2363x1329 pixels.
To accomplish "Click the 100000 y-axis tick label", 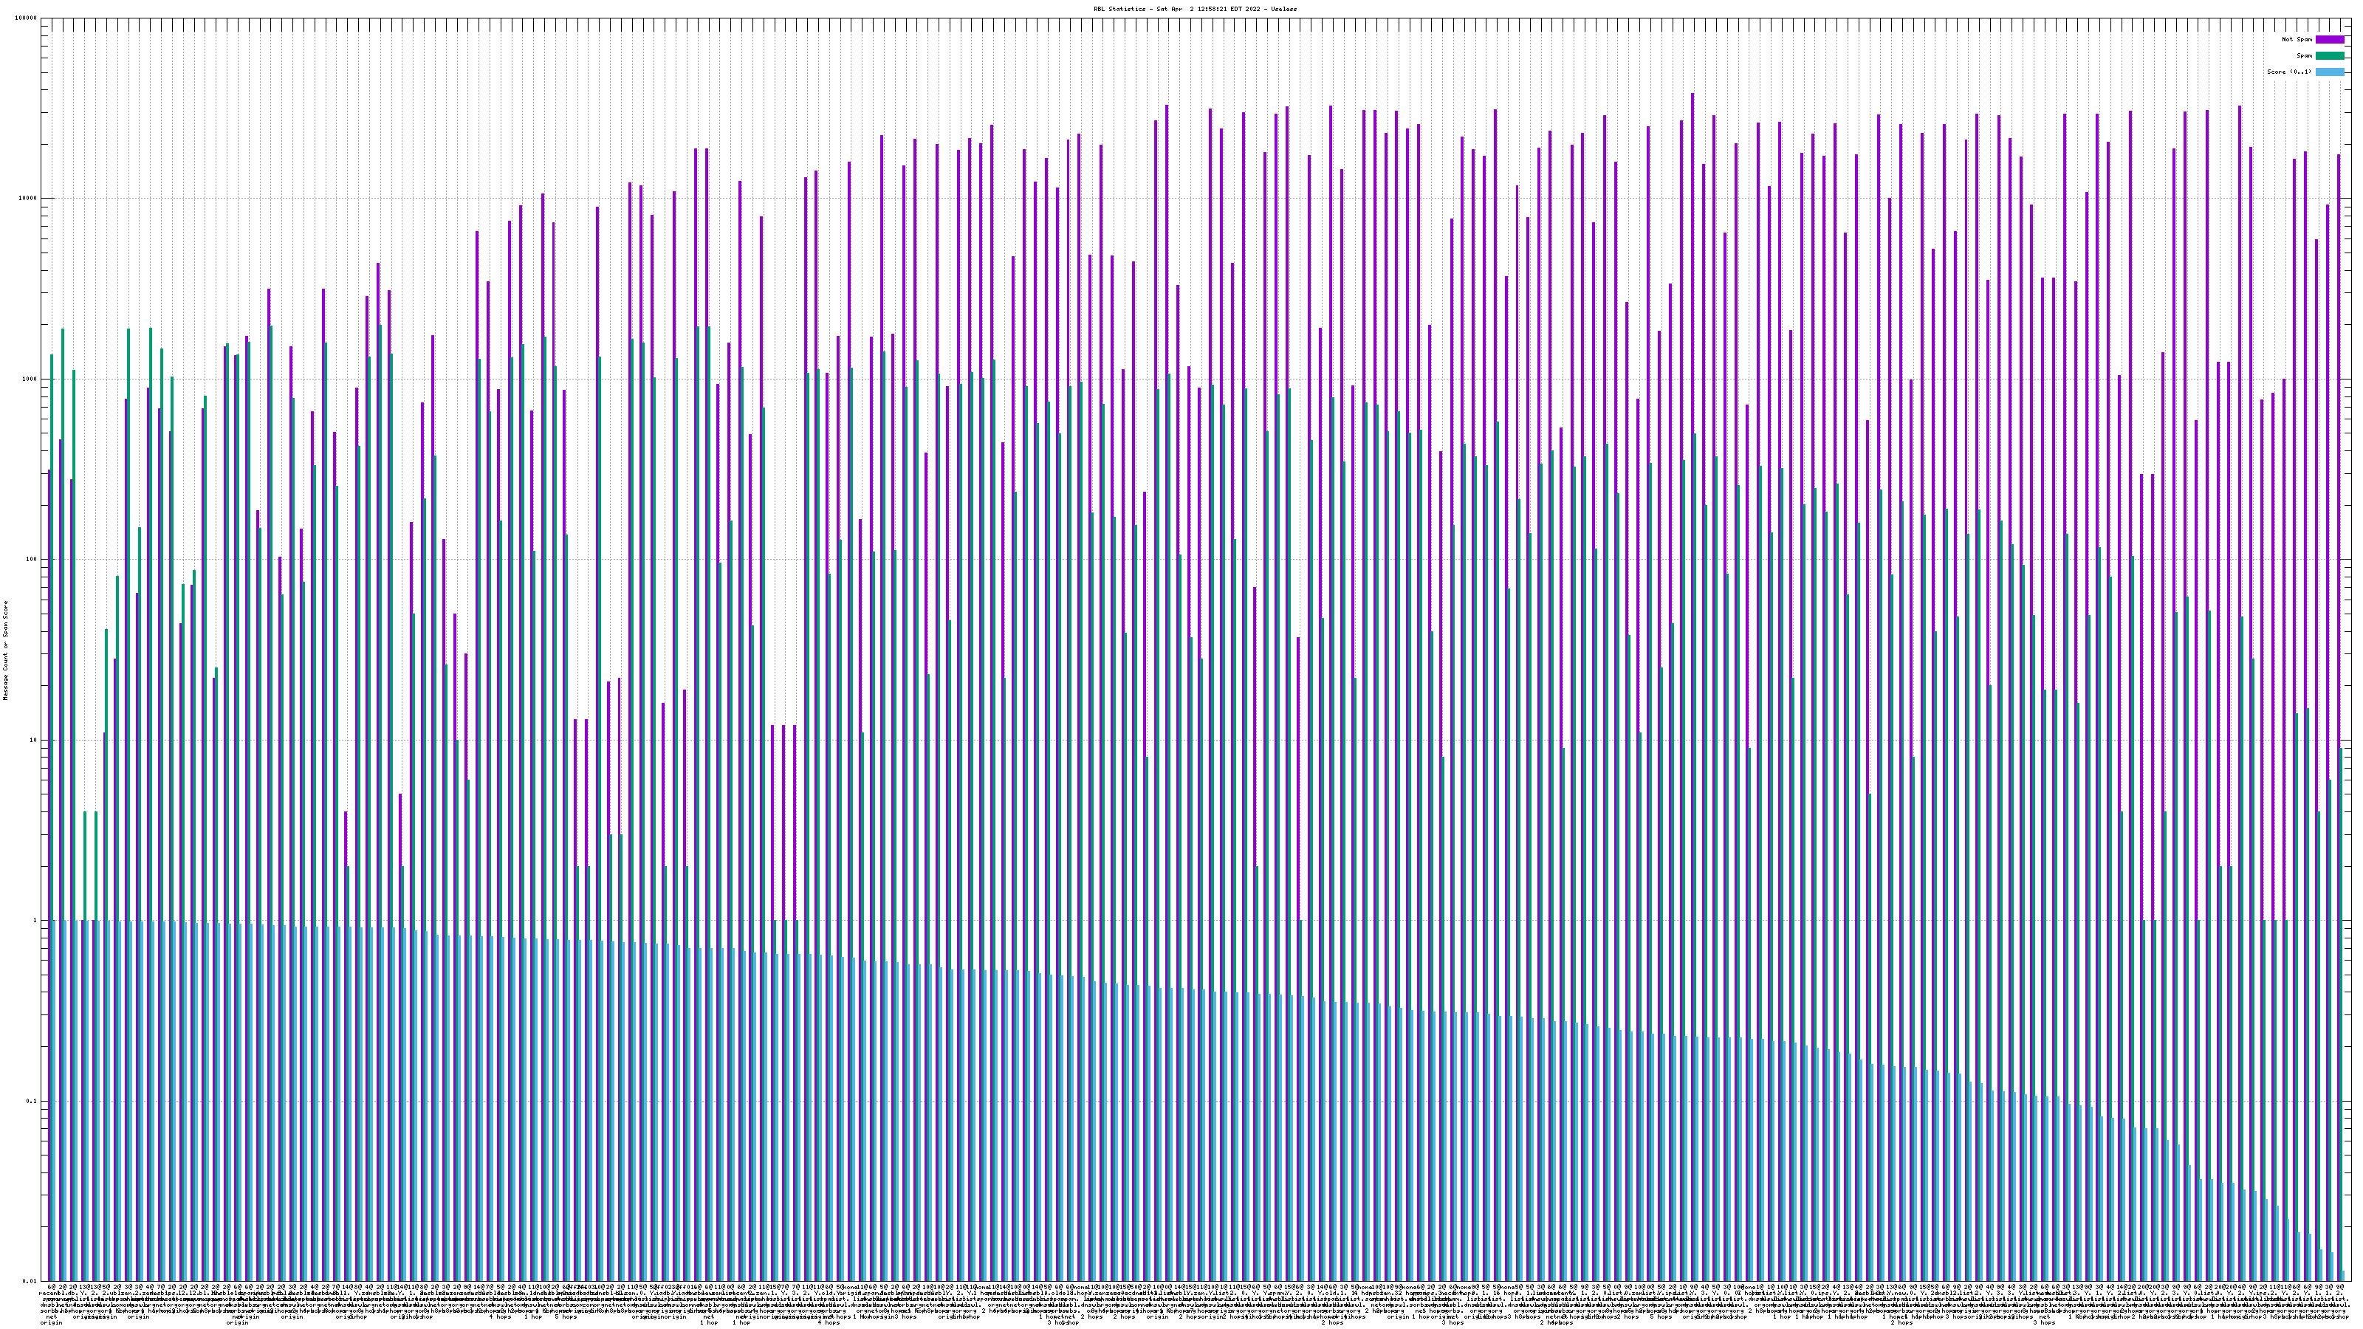I will click(x=26, y=18).
